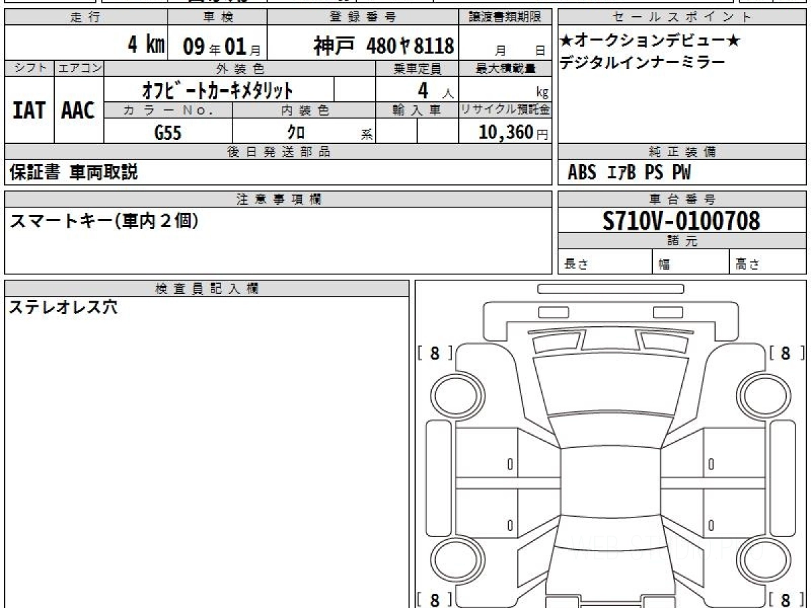Select recycle deposit "10,360円"
This screenshot has width=811, height=608.
coord(513,132)
